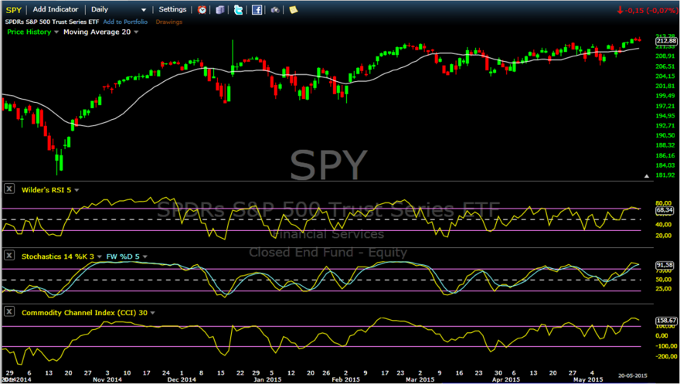Expand the Moving Average 20 options
This screenshot has height=384, width=680.
click(101, 32)
